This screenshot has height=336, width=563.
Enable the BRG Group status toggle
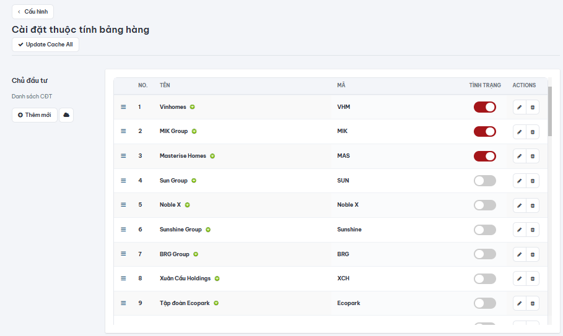pos(485,254)
